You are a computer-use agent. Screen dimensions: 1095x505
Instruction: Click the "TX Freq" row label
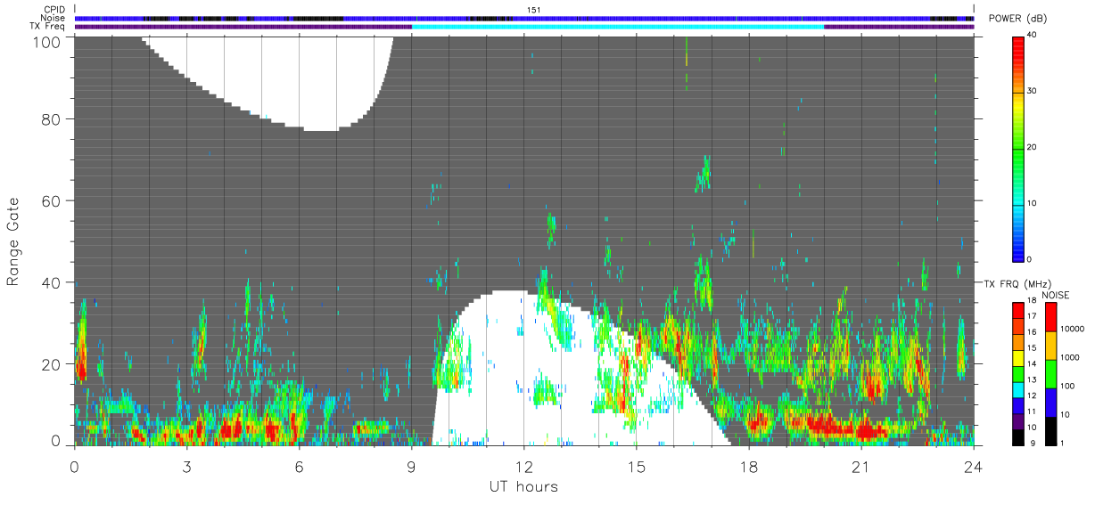point(47,26)
